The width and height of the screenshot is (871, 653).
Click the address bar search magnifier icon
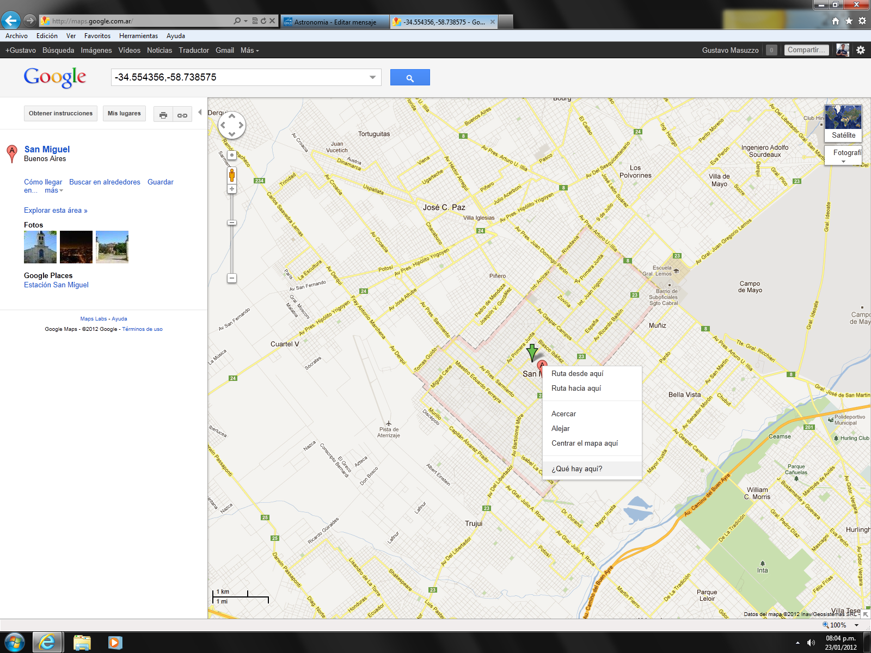tap(237, 21)
